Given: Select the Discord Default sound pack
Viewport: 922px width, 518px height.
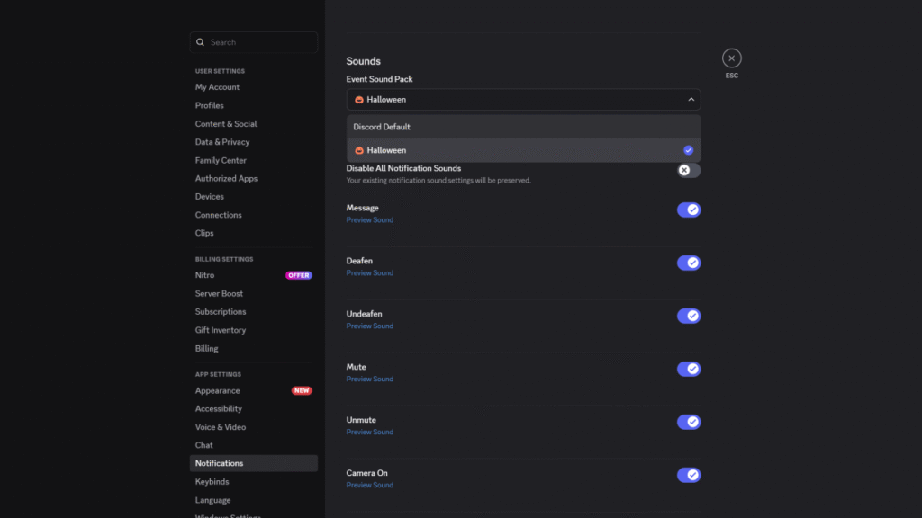Looking at the screenshot, I should pos(382,127).
